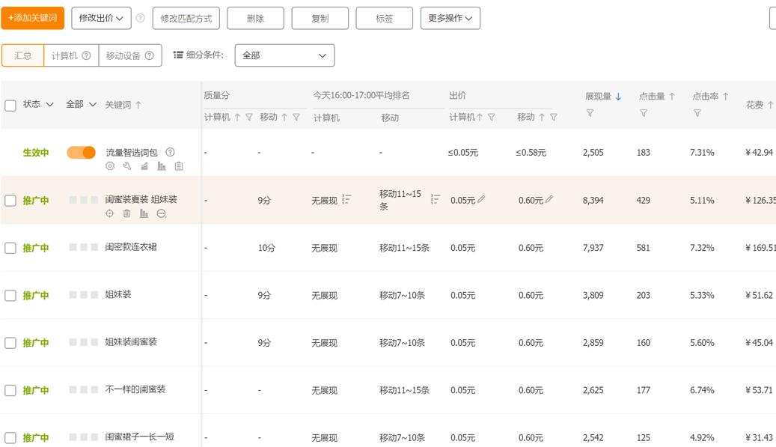Image resolution: width=776 pixels, height=447 pixels.
Task: Open the 细分条件 全部 dropdown
Action: (x=284, y=55)
